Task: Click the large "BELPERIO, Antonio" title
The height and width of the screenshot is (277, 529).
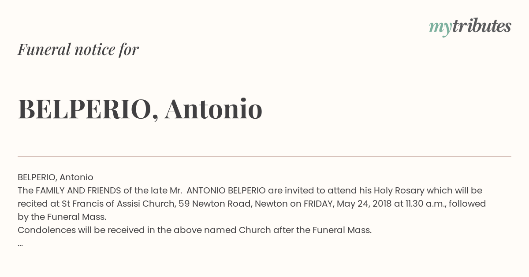Action: coord(140,109)
